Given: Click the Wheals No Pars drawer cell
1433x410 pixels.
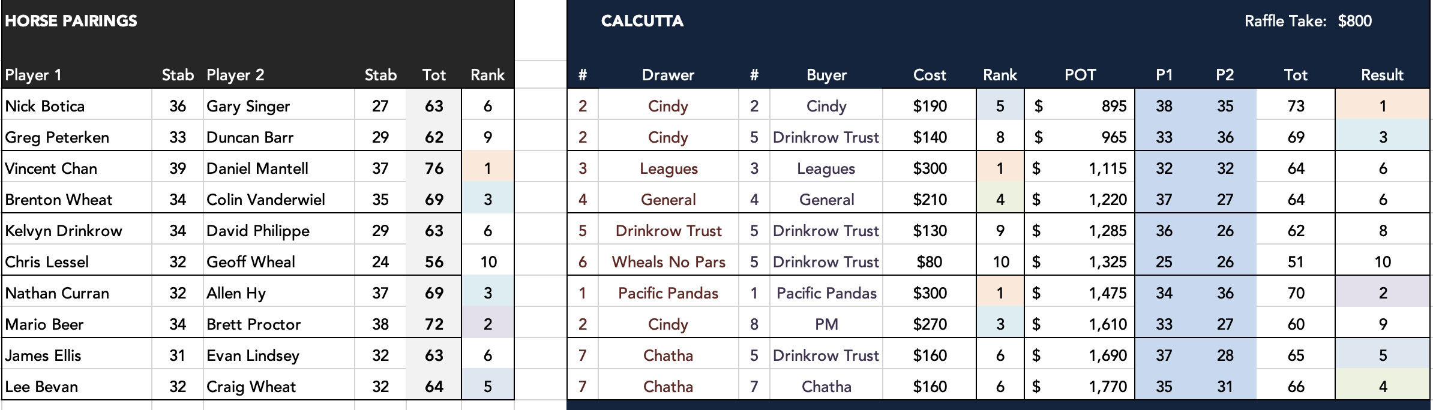Looking at the screenshot, I should (x=668, y=262).
